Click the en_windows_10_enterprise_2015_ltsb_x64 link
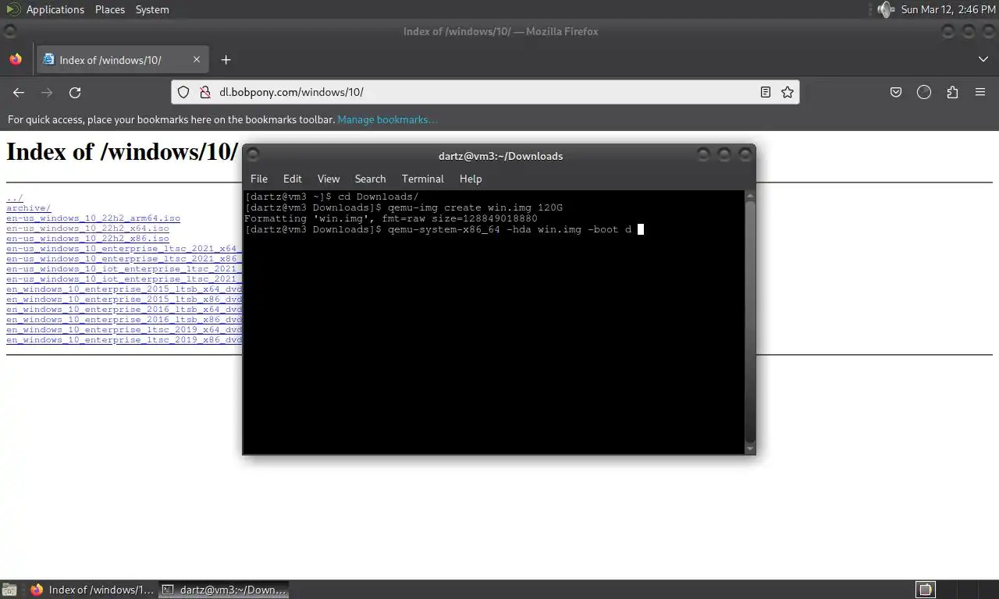The height and width of the screenshot is (599, 999). click(124, 289)
